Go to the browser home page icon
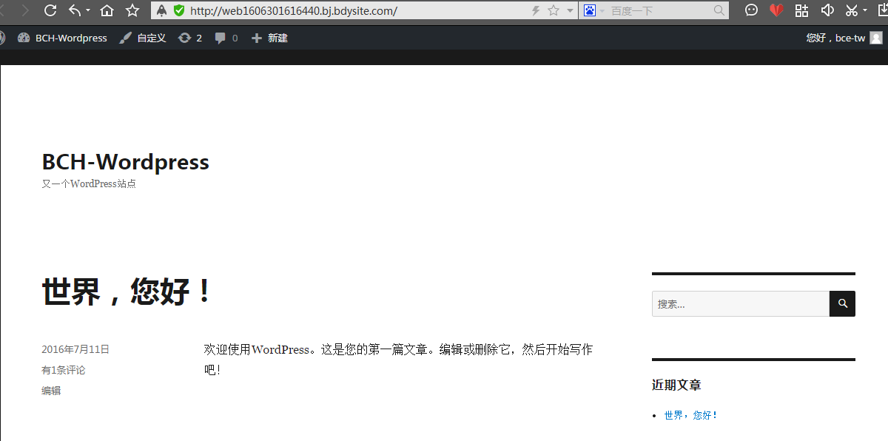This screenshot has width=888, height=441. click(107, 10)
